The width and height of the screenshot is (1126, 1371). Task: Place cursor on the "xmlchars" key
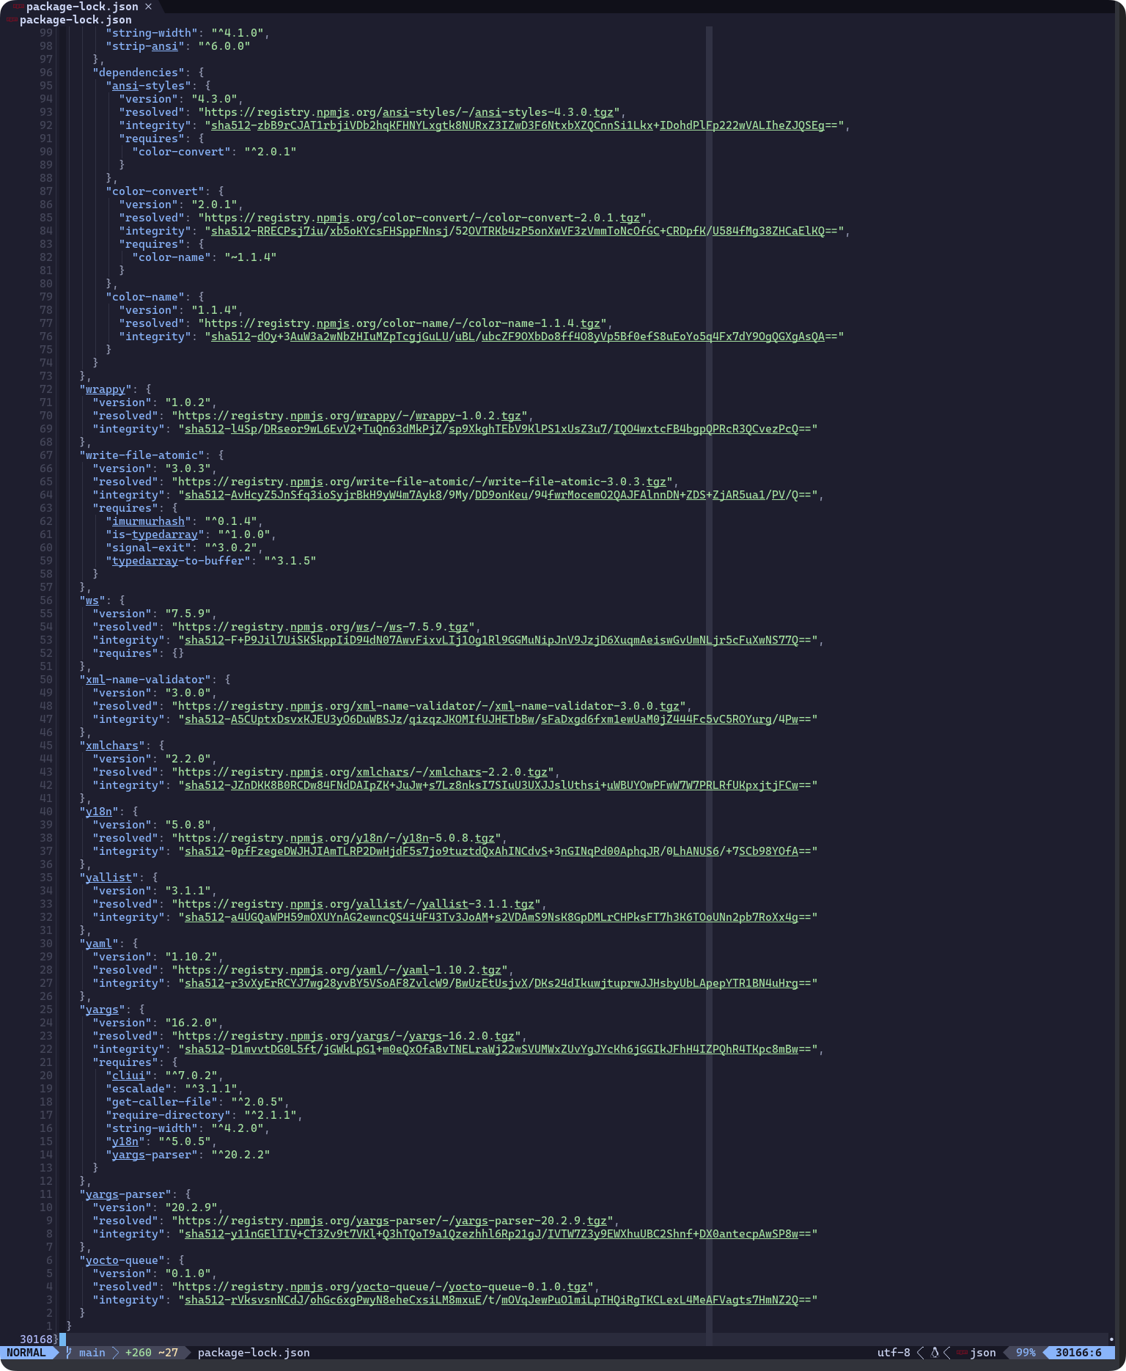[x=111, y=746]
